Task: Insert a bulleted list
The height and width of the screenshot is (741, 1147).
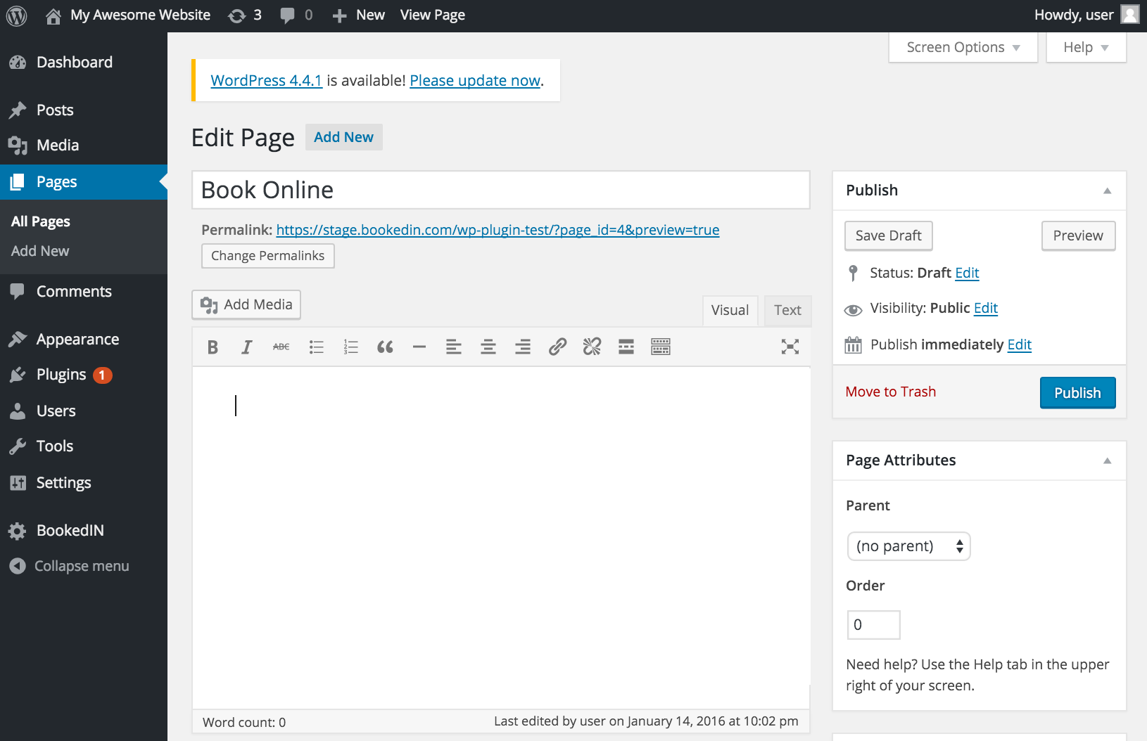Action: coord(316,347)
